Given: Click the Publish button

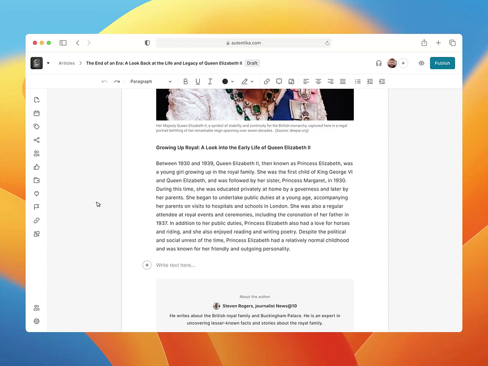Looking at the screenshot, I should pos(442,63).
